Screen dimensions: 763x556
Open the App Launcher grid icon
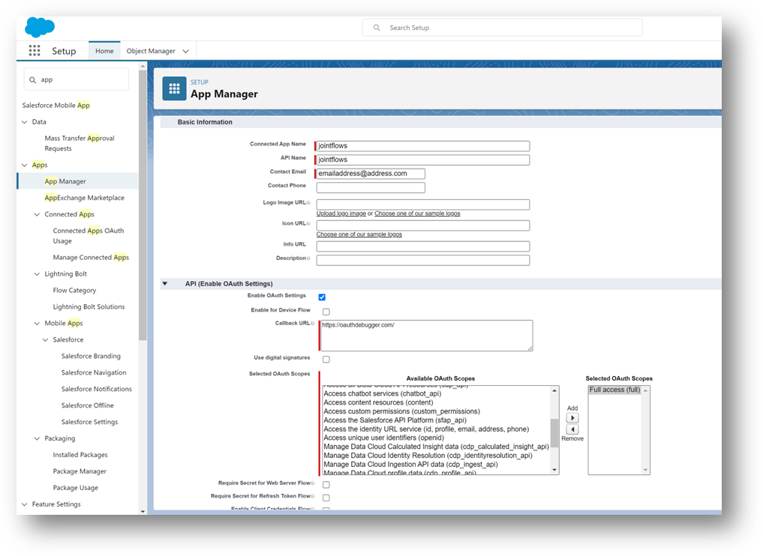tap(35, 51)
